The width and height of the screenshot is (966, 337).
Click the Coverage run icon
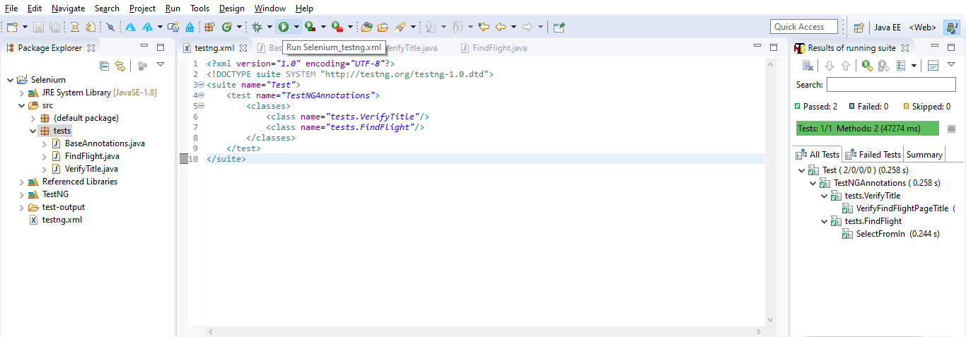(310, 27)
